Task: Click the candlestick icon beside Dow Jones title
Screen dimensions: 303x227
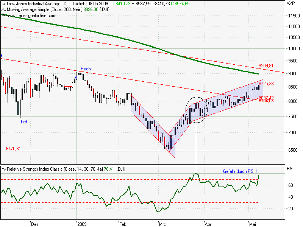Action: point(3,4)
